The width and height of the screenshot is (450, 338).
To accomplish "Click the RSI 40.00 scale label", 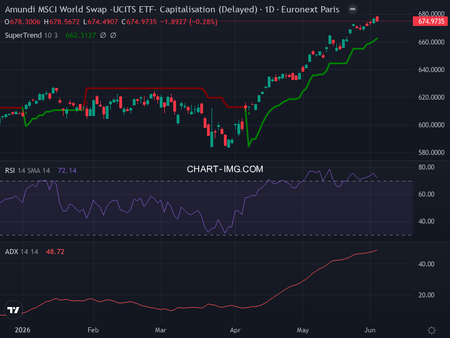I will pyautogui.click(x=426, y=221).
